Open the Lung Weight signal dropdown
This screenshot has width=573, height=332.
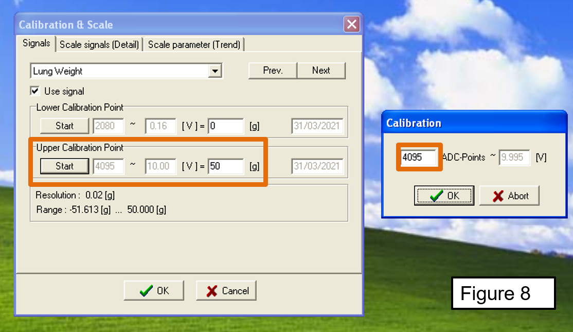click(x=215, y=71)
